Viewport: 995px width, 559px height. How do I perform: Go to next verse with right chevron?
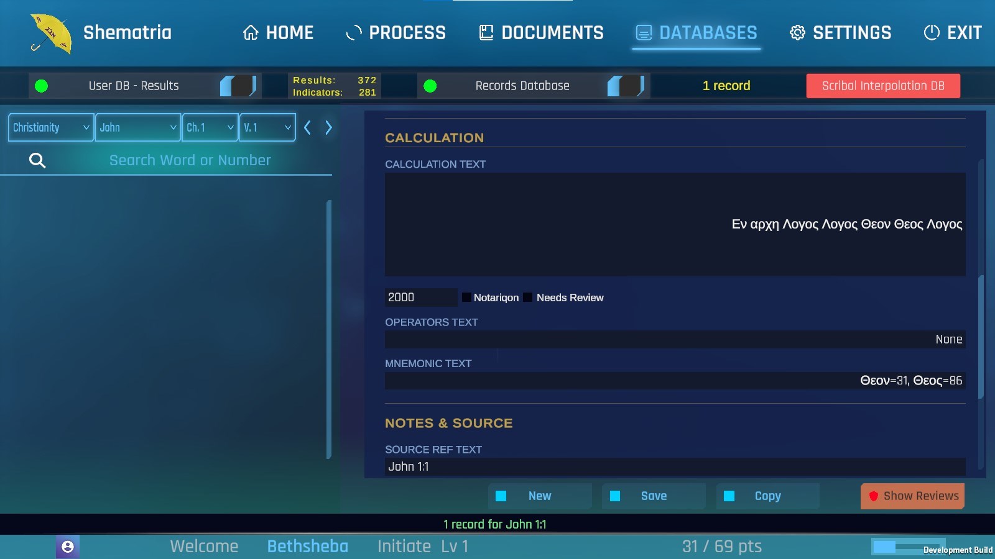click(328, 127)
